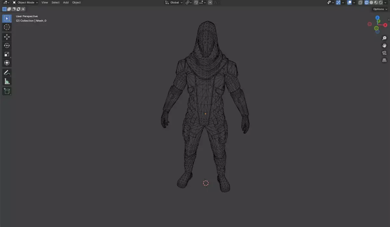390x227 pixels.
Task: Switch to Rendered shading
Action: (x=381, y=3)
